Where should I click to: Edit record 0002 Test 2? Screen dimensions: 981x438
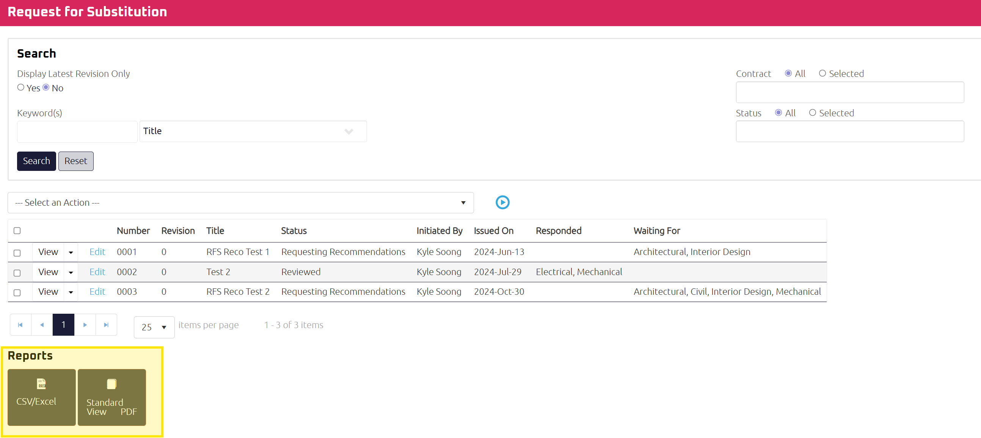coord(97,272)
